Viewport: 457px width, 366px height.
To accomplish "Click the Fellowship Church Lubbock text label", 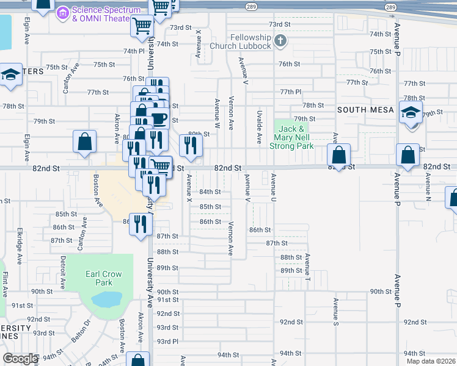I will pos(241,41).
